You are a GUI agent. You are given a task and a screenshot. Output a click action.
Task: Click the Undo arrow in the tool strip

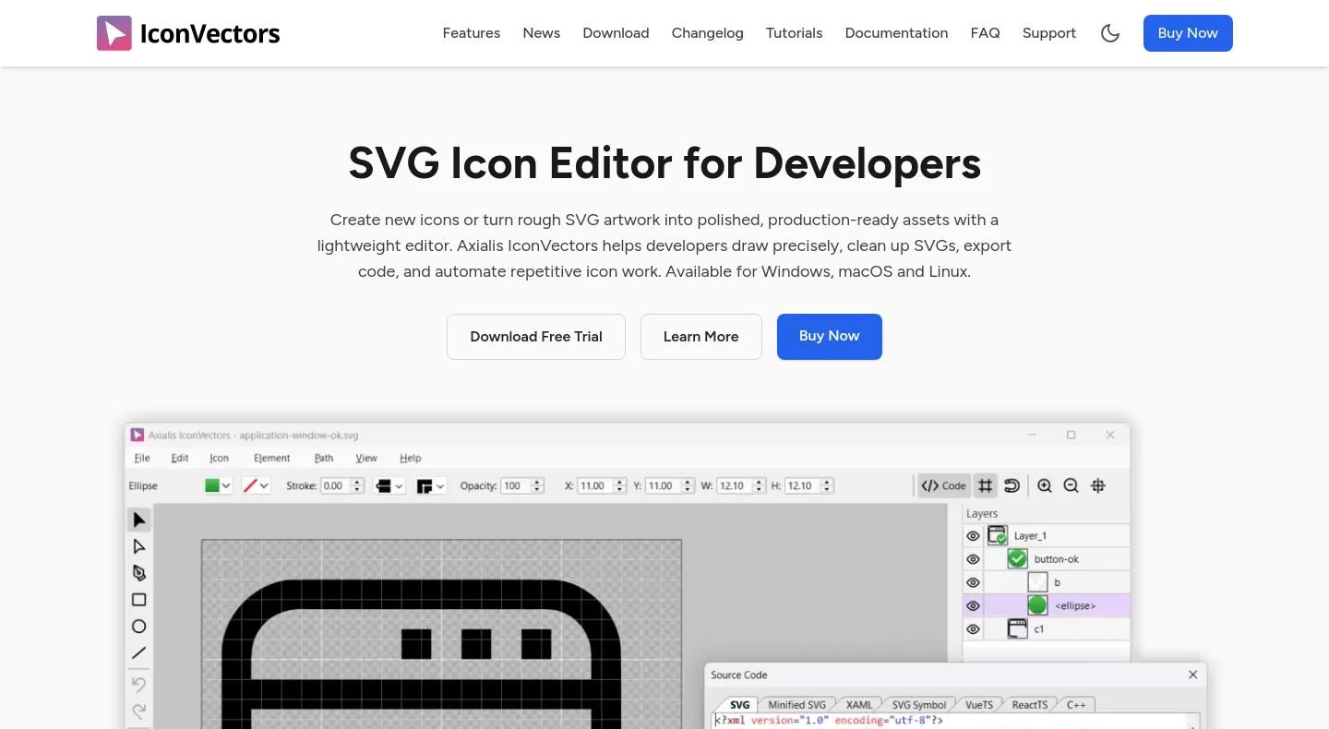(x=138, y=685)
